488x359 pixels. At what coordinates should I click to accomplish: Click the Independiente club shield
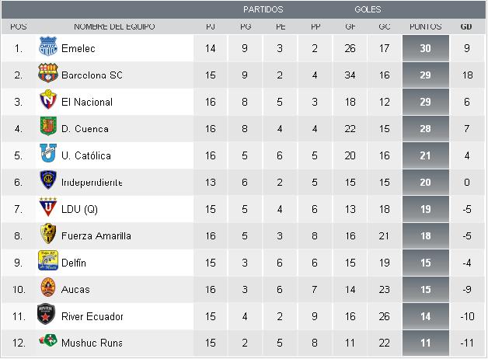(48, 182)
